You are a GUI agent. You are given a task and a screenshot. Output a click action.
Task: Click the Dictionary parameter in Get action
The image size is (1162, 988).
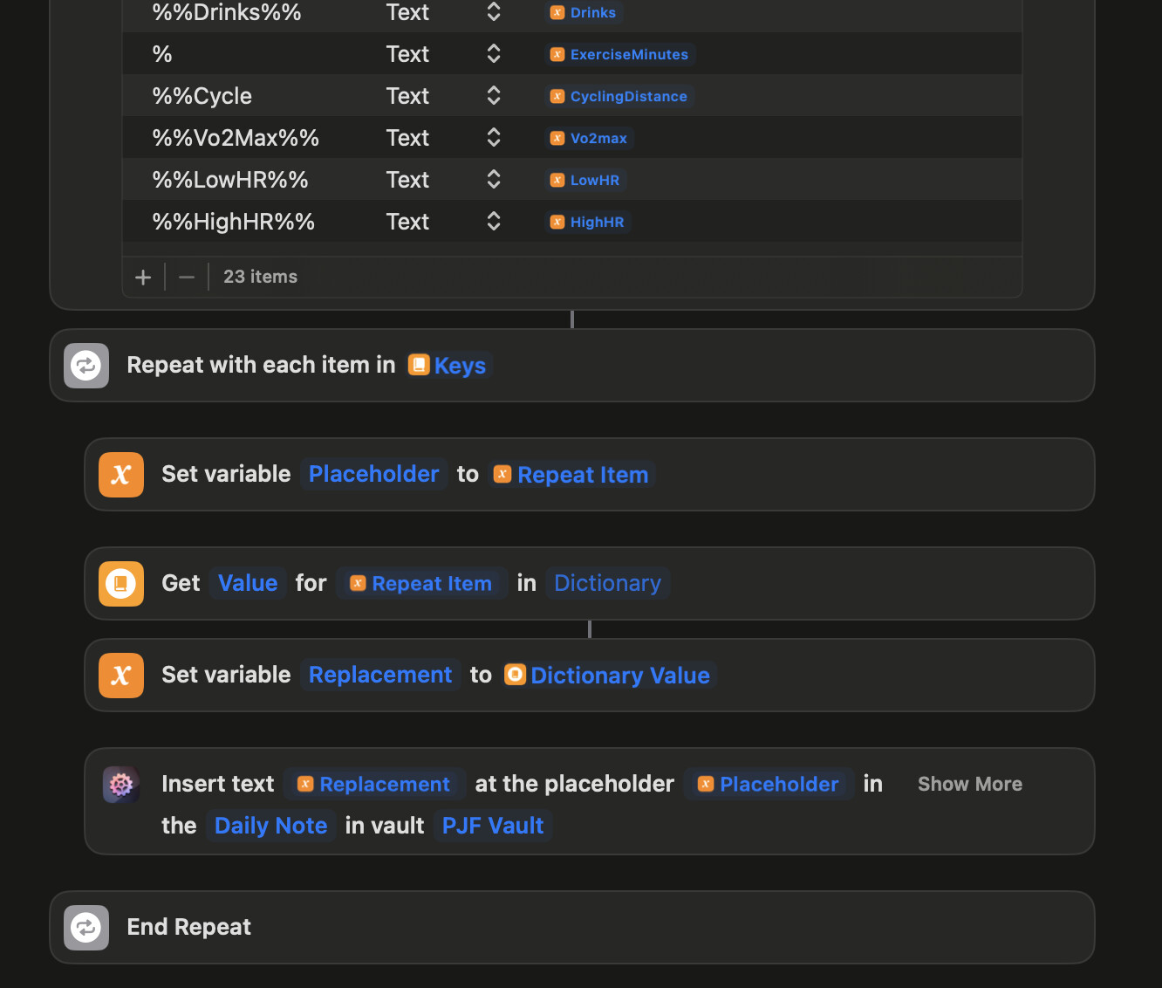point(607,583)
